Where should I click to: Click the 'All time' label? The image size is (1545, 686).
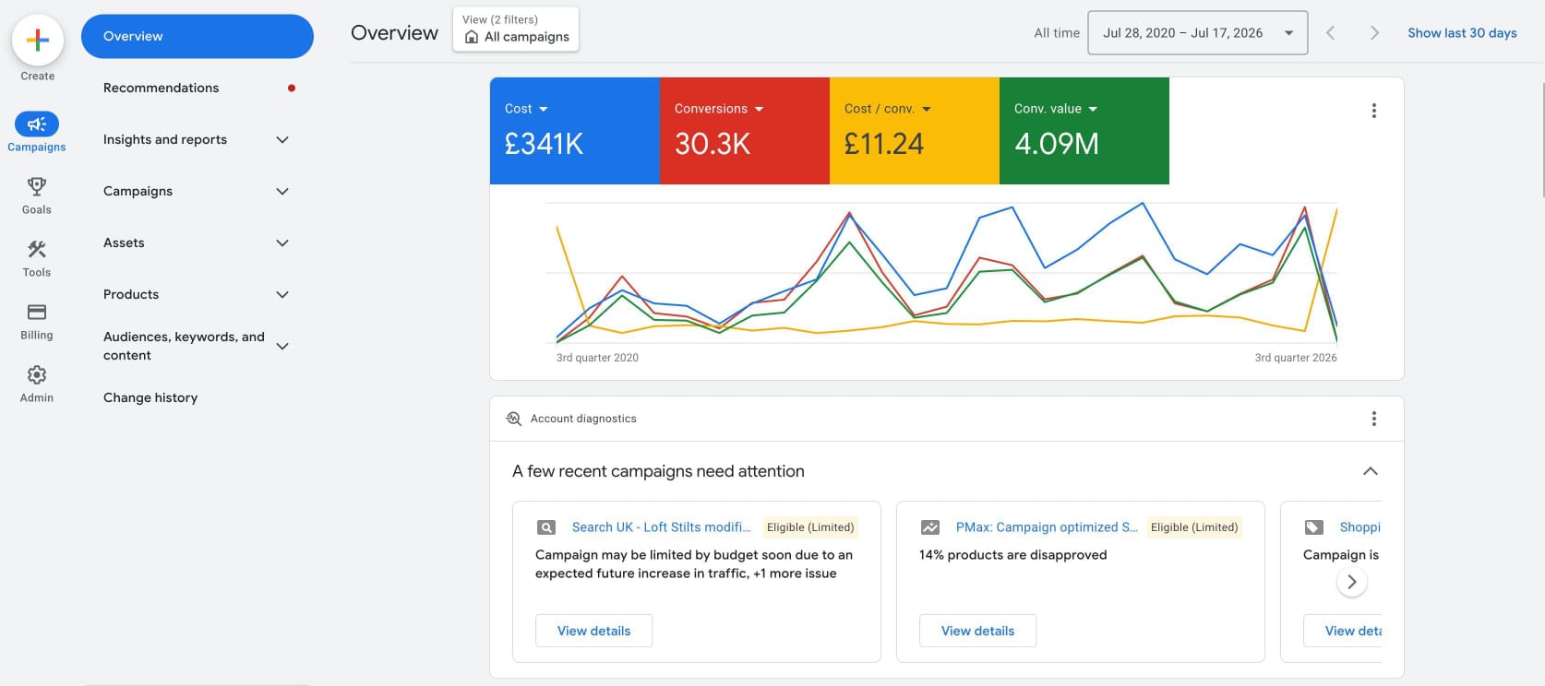pyautogui.click(x=1057, y=33)
